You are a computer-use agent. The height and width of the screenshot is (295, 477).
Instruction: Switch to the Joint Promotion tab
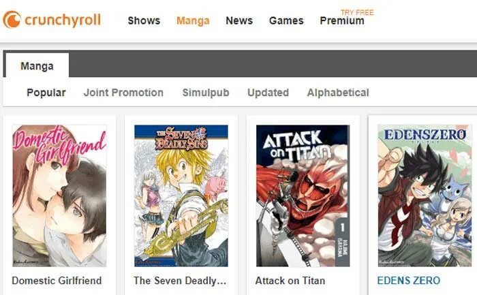123,93
